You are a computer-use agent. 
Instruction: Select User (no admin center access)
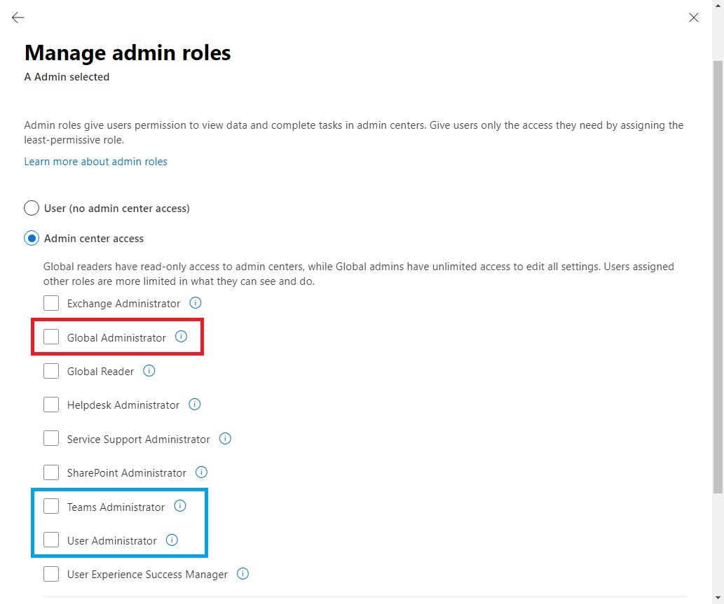(32, 208)
